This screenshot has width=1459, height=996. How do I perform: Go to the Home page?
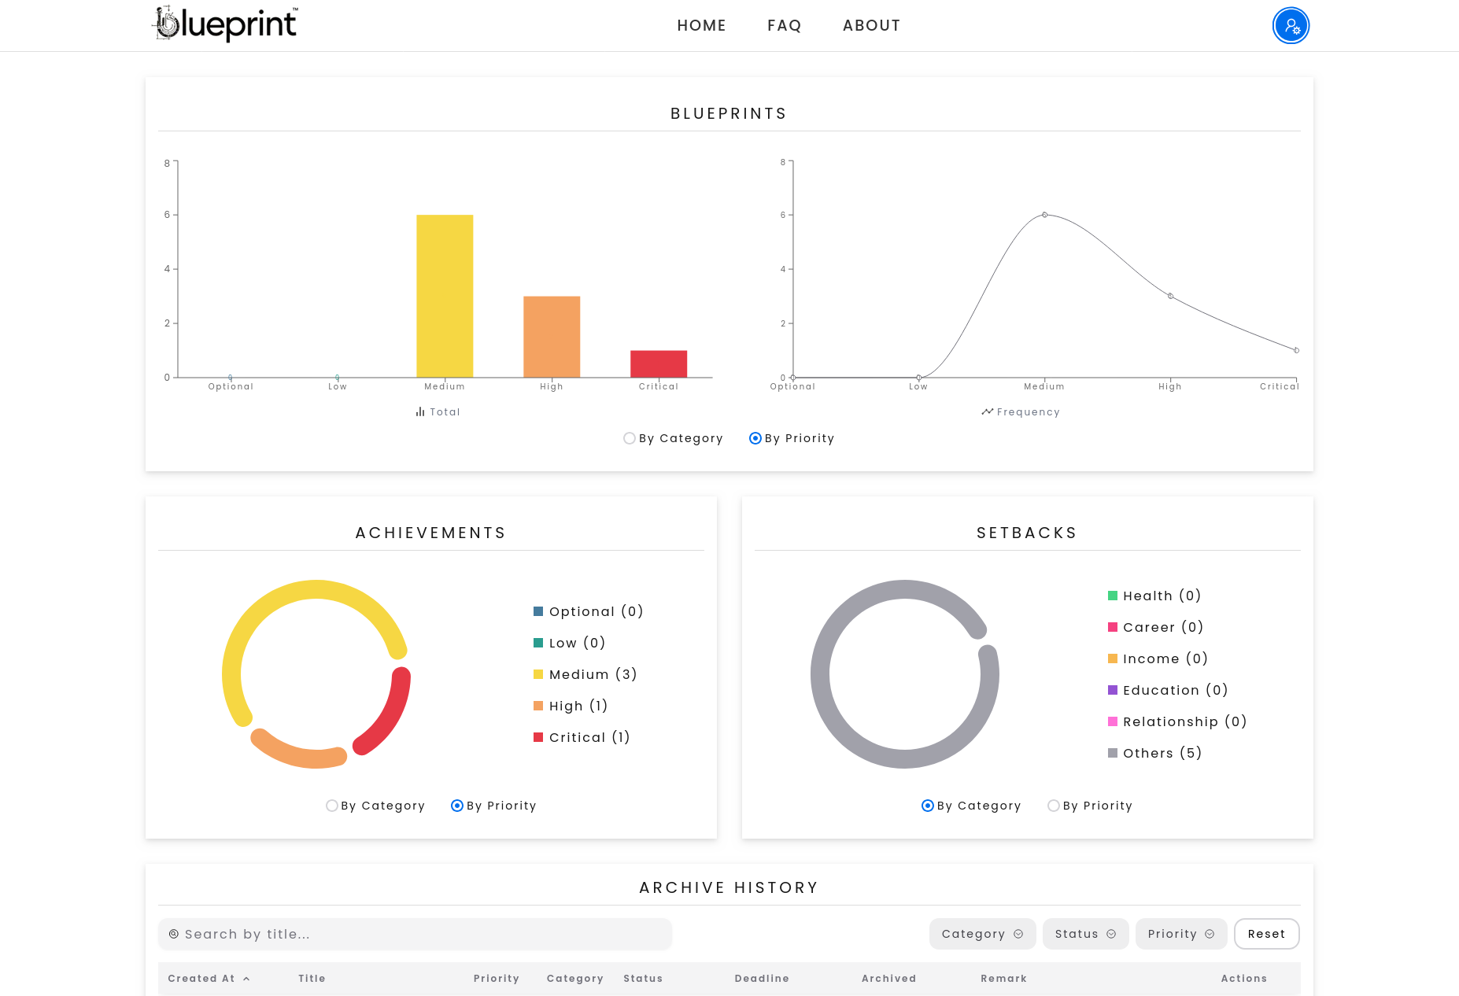pyautogui.click(x=701, y=25)
